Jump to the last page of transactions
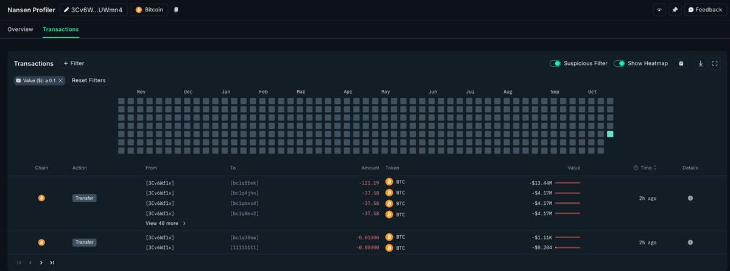 click(x=52, y=262)
